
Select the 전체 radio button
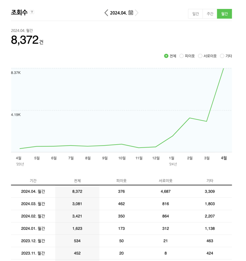pyautogui.click(x=166, y=56)
